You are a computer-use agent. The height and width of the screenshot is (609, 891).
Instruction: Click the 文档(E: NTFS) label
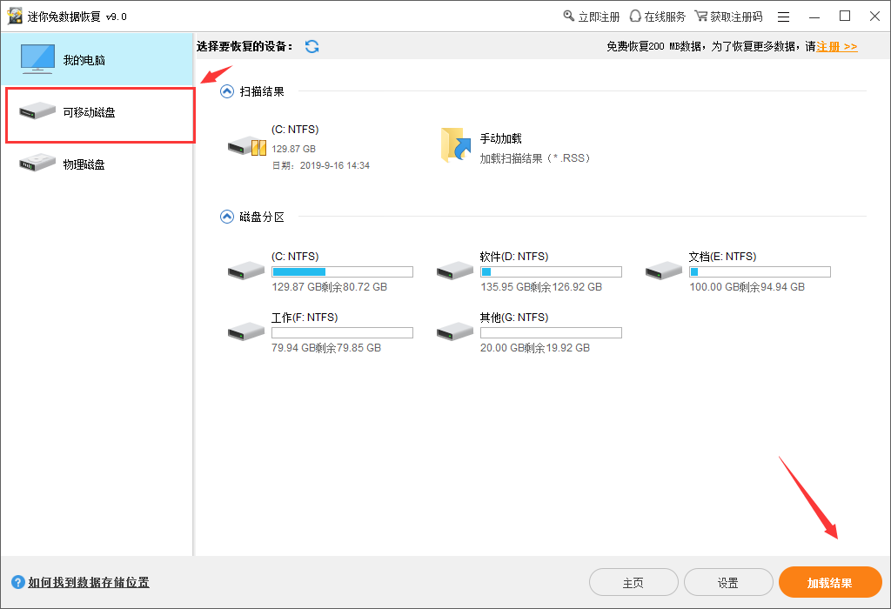pos(723,257)
